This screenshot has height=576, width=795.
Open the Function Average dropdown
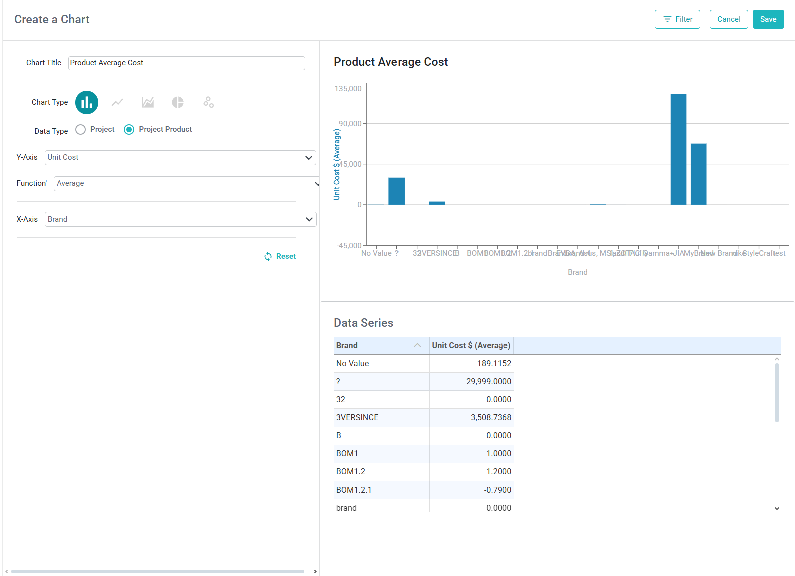coord(186,183)
